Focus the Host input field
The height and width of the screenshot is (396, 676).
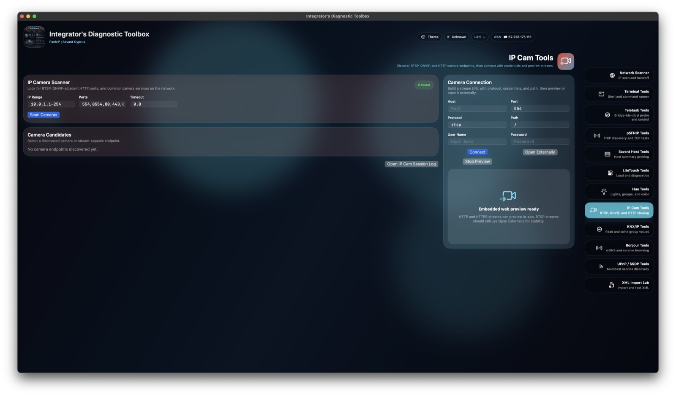click(x=477, y=108)
